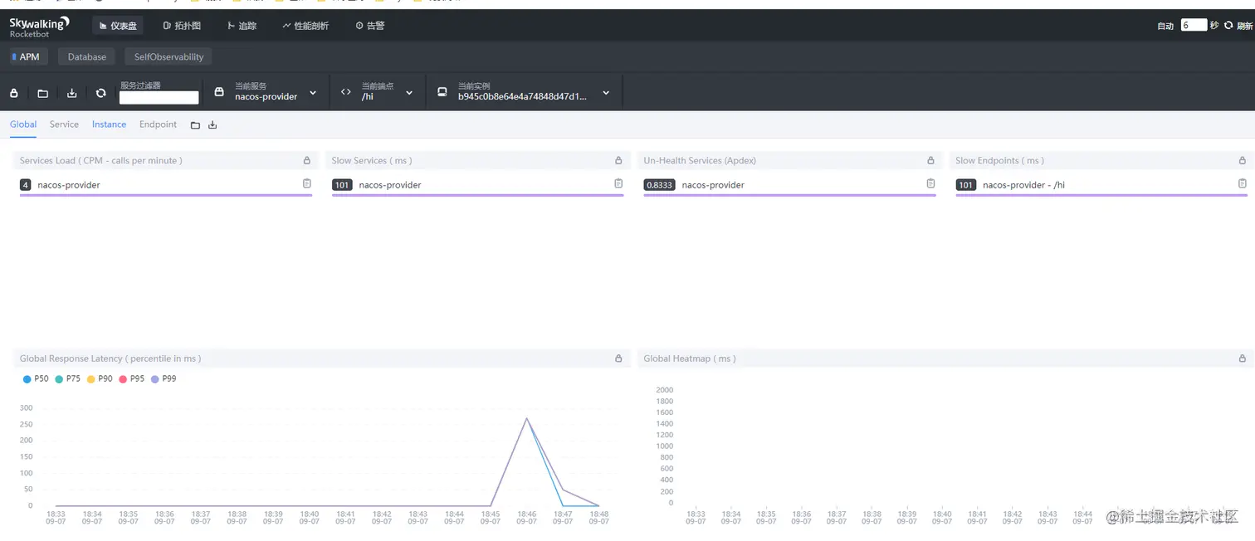The width and height of the screenshot is (1255, 541).
Task: Focus the 服务过滤器 service filter input
Action: (x=159, y=97)
